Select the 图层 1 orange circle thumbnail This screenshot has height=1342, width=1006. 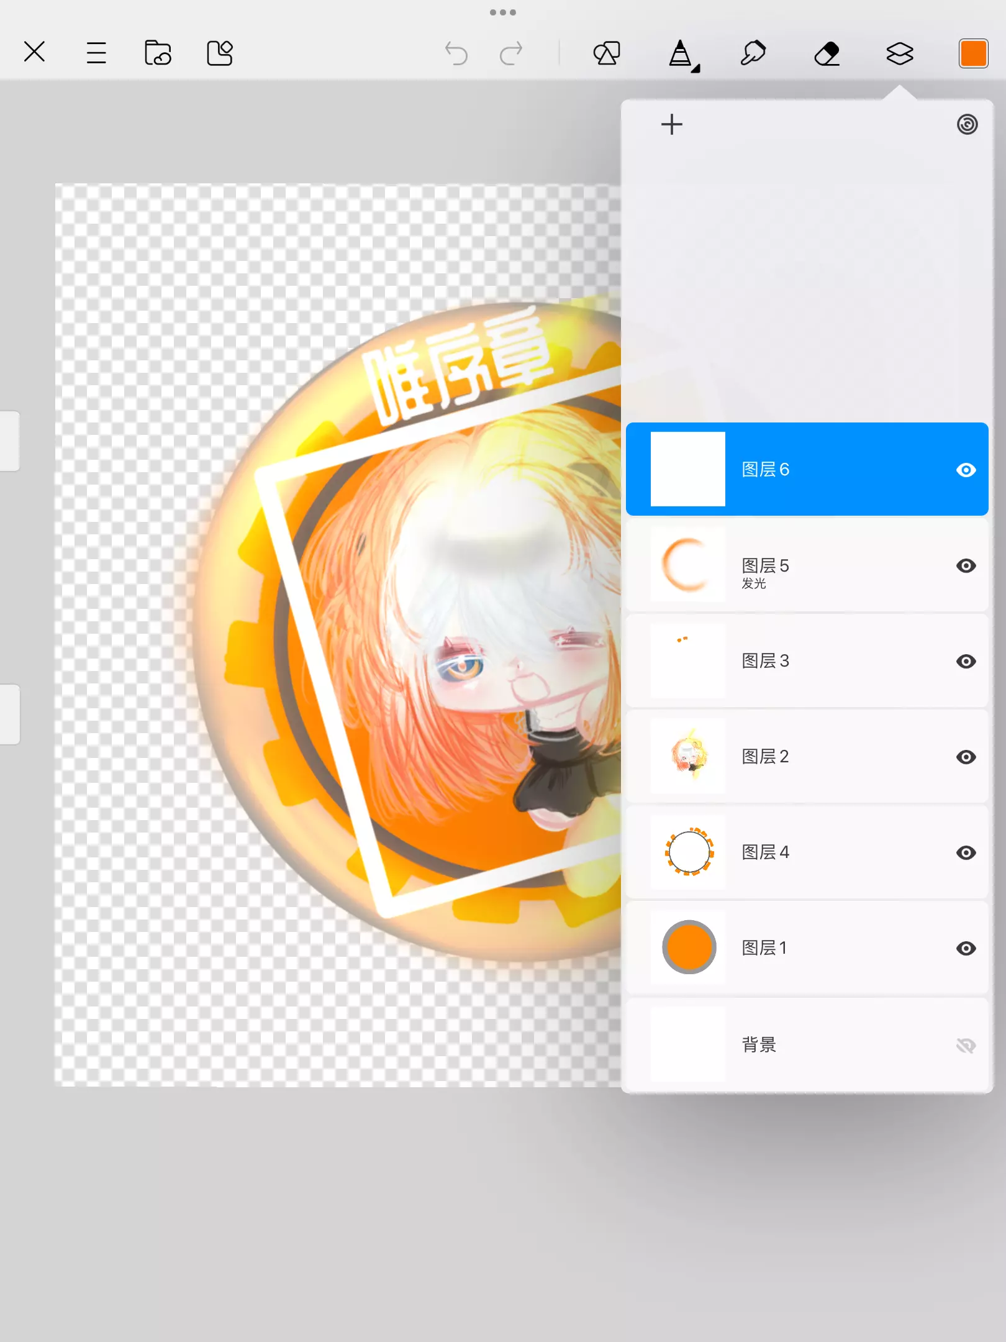(x=688, y=947)
